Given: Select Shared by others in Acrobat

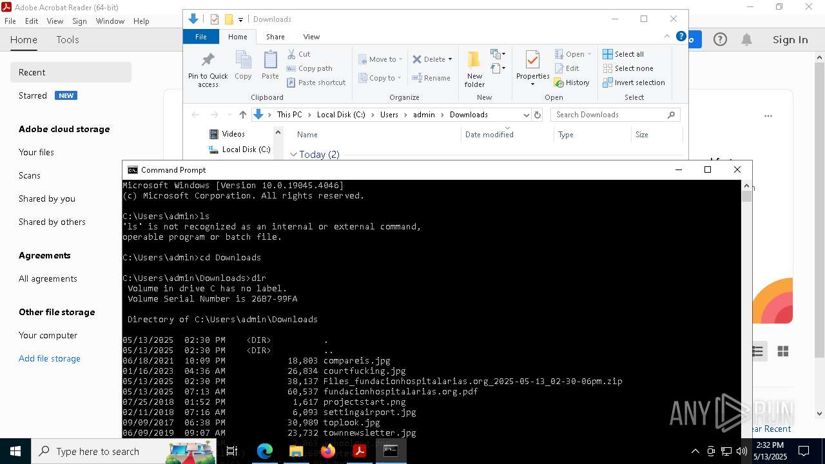Looking at the screenshot, I should (x=52, y=222).
